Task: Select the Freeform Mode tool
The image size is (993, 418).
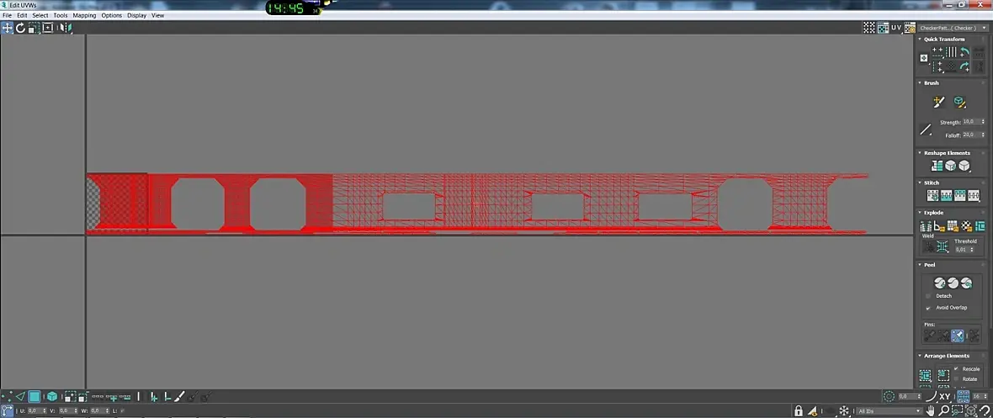Action: click(47, 28)
